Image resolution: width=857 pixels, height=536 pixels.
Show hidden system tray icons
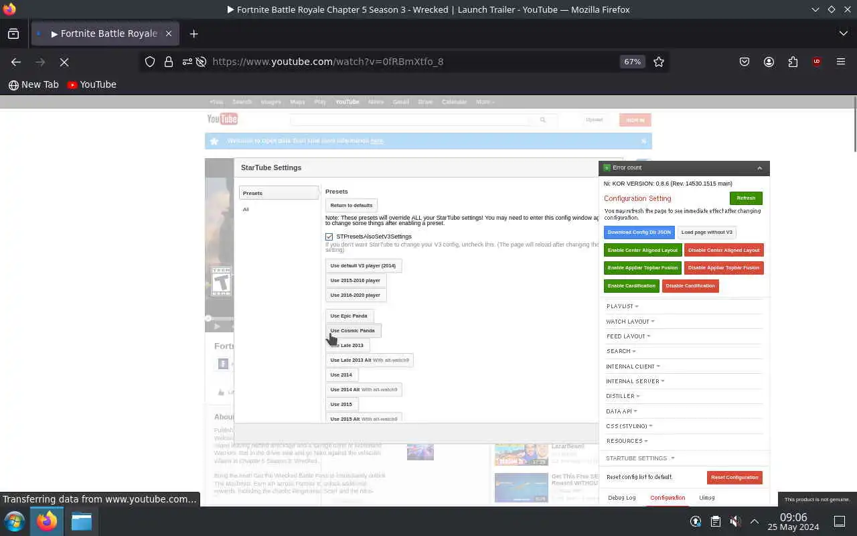click(x=755, y=521)
